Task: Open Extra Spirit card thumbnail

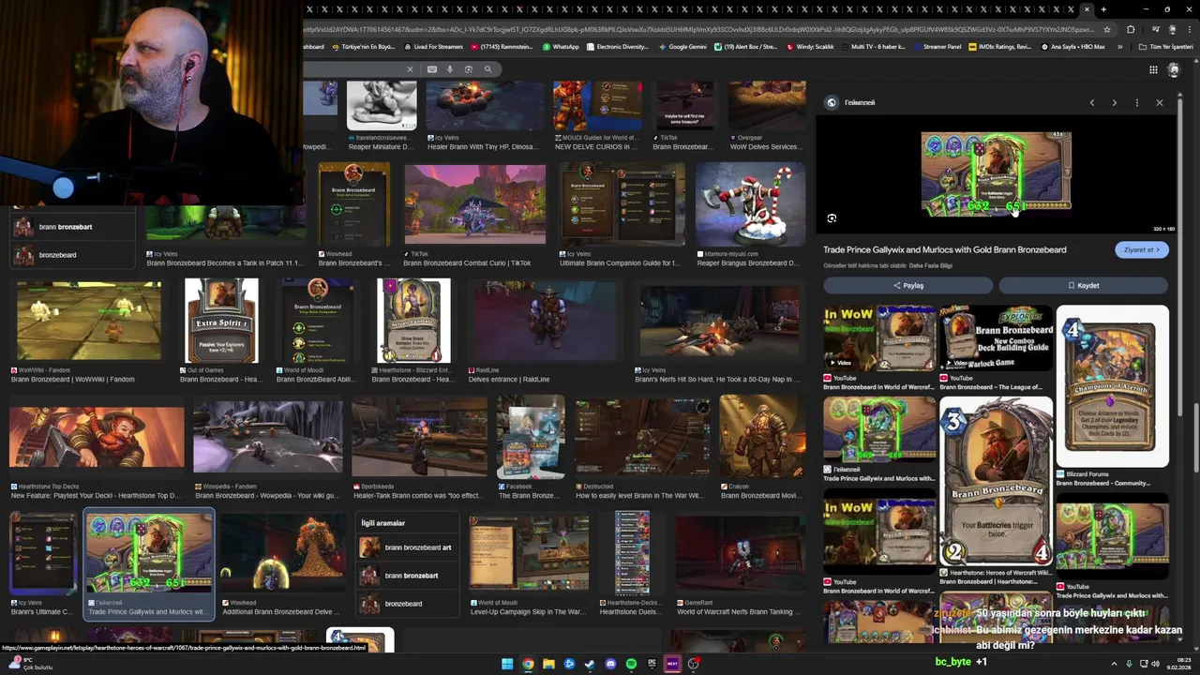Action: (x=221, y=321)
